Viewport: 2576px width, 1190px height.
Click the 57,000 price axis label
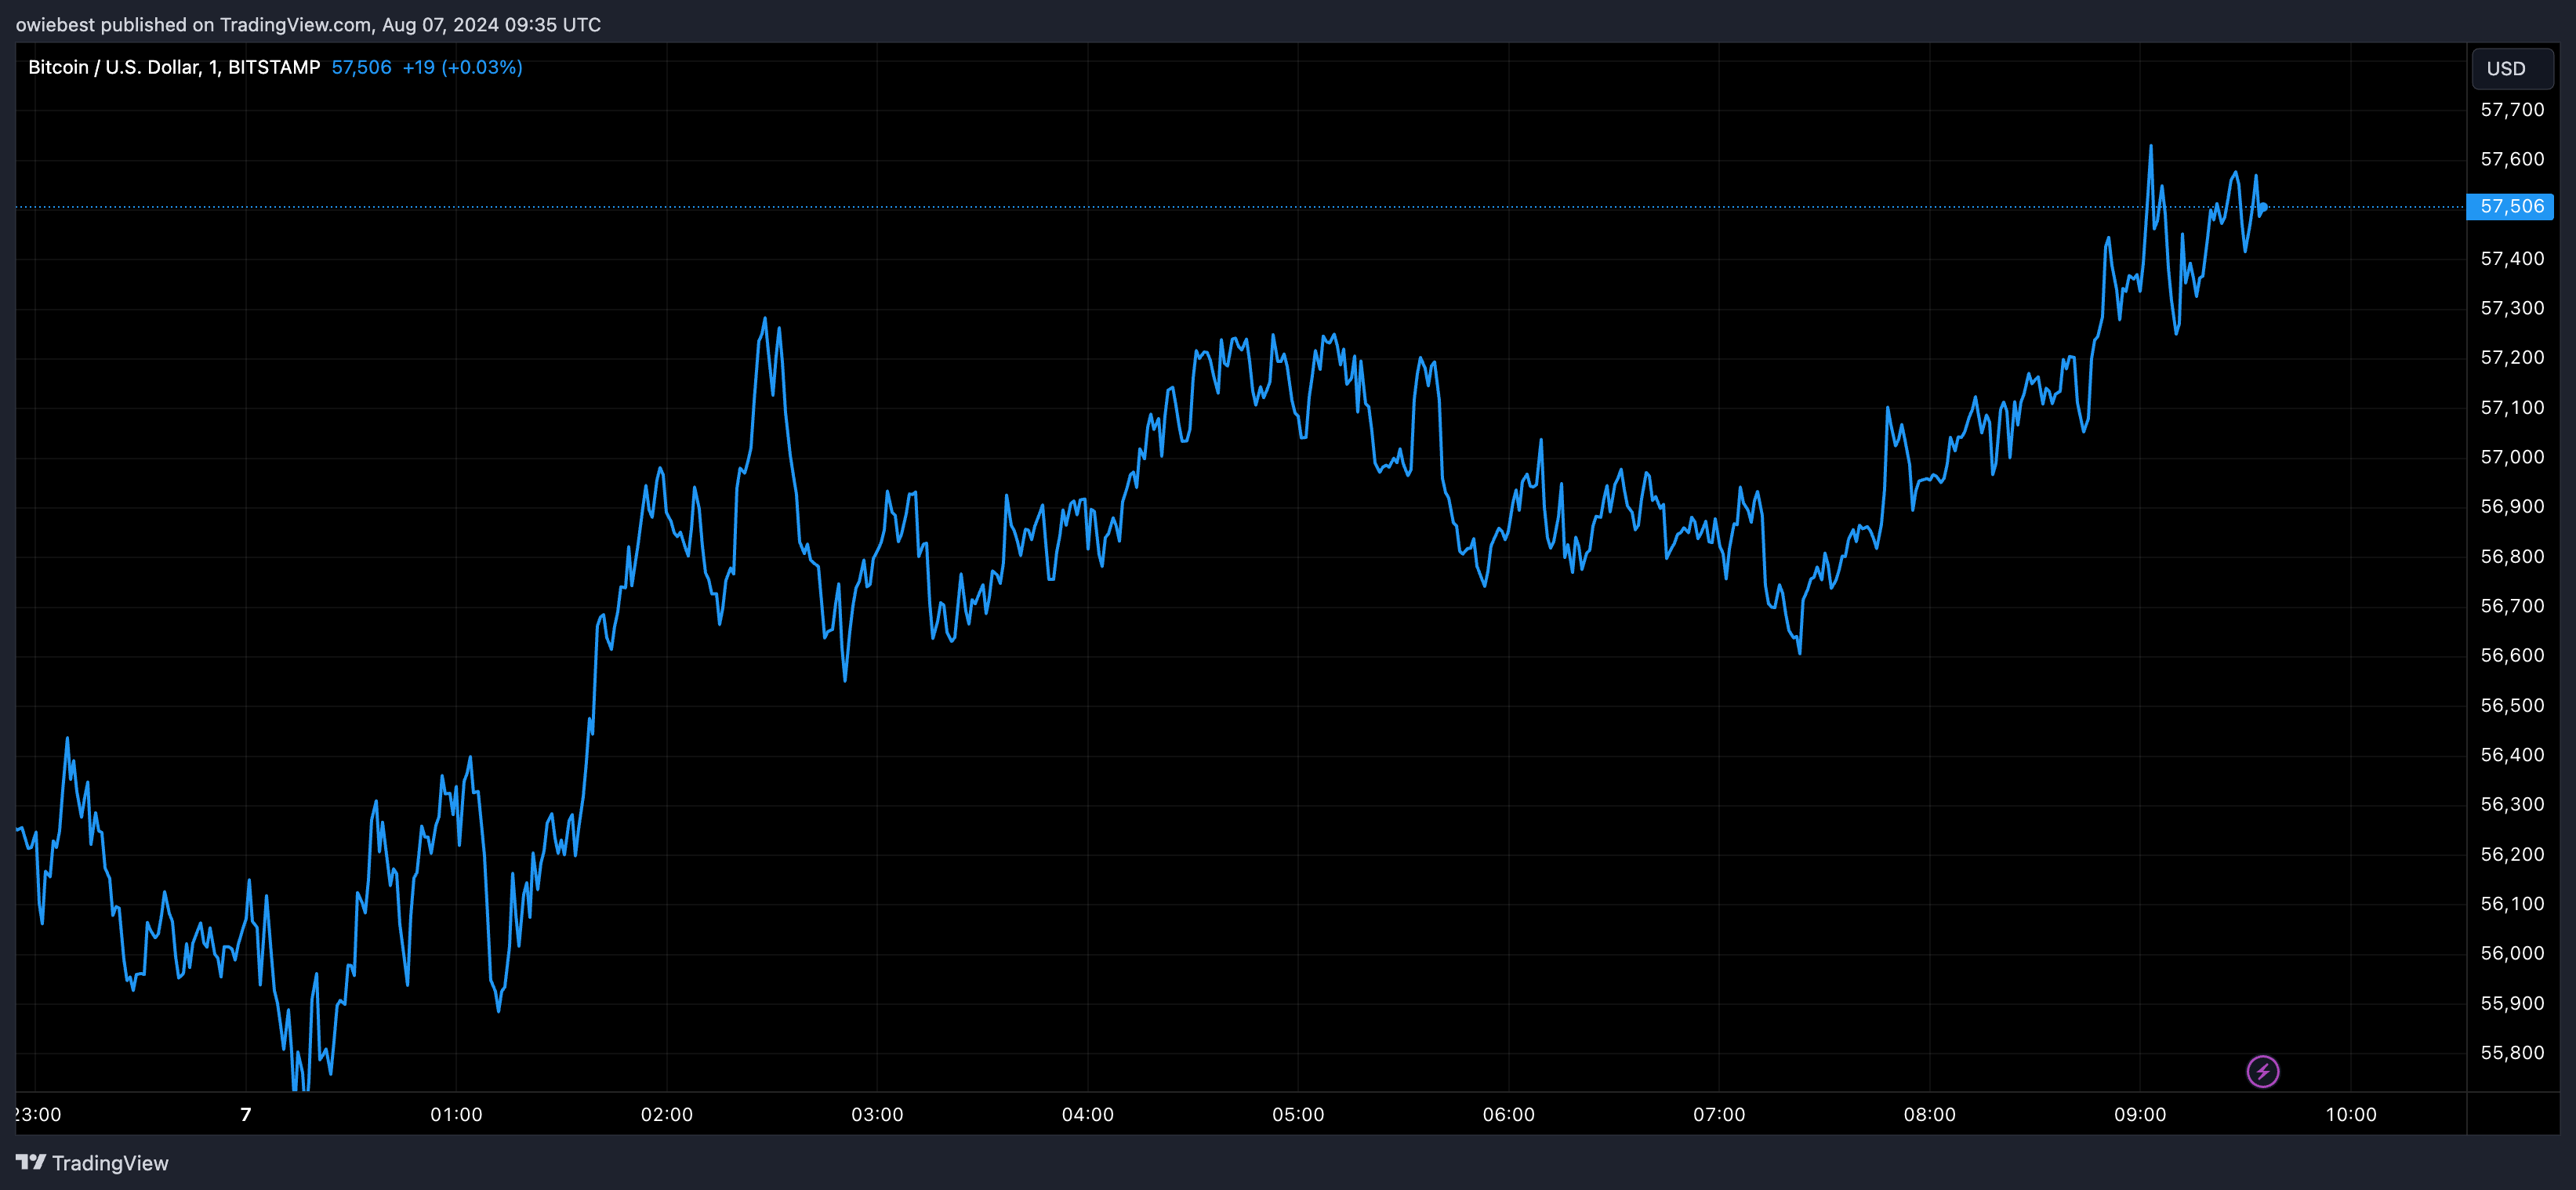[2512, 457]
